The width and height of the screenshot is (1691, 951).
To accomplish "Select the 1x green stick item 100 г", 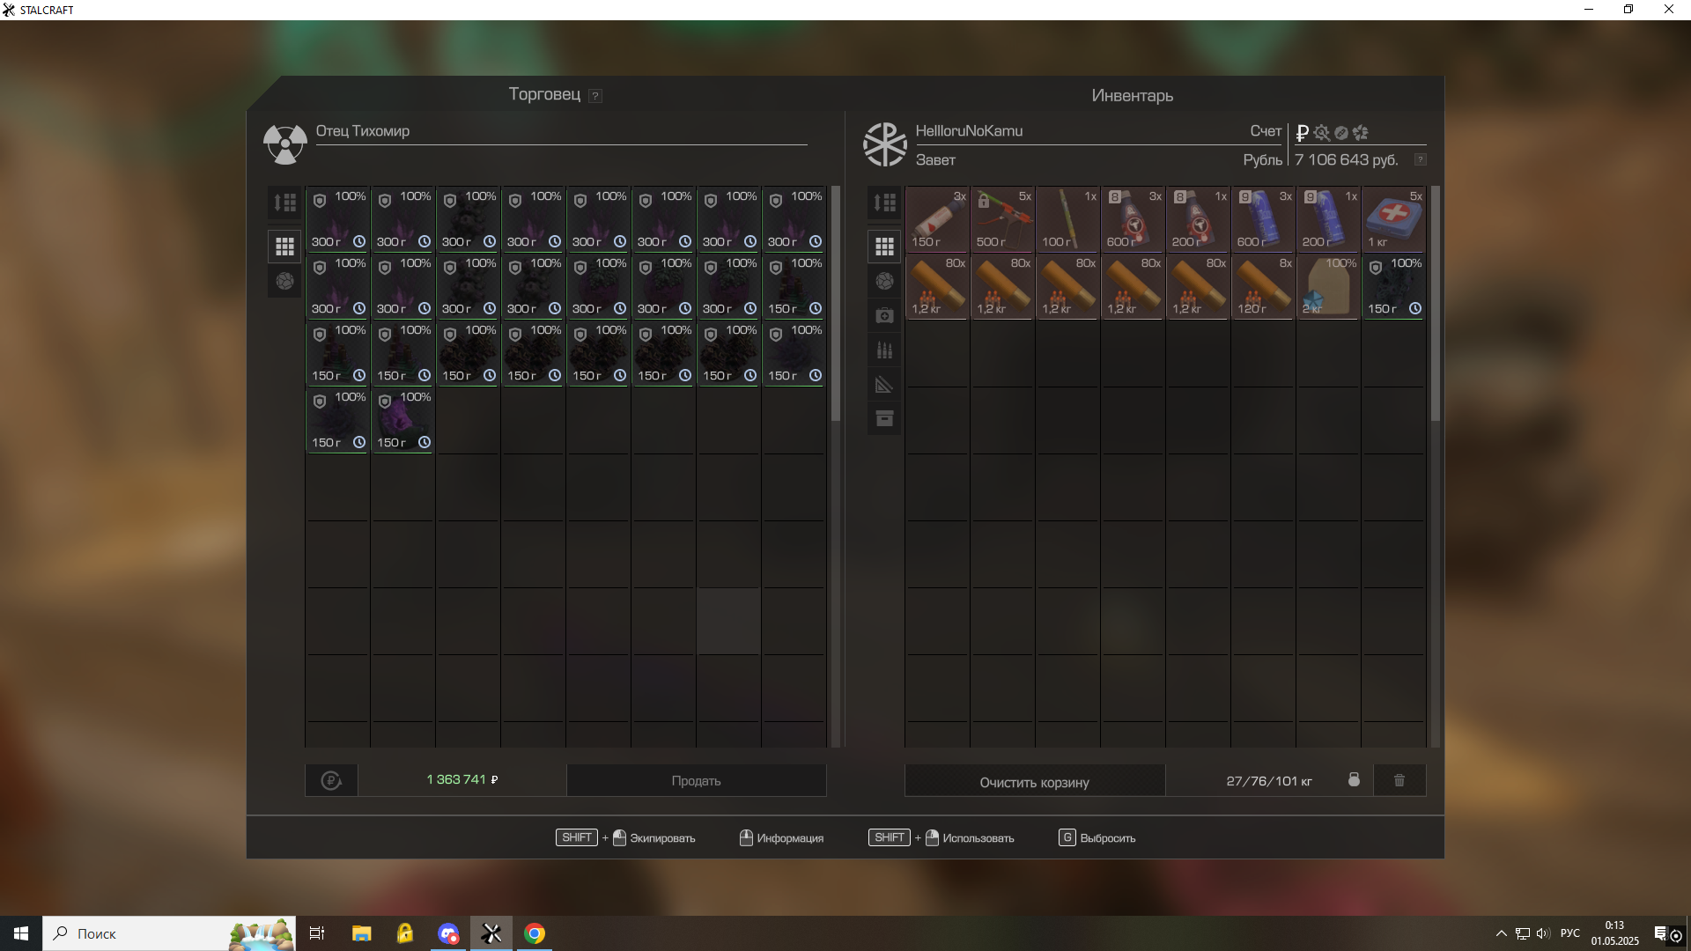I will pyautogui.click(x=1067, y=219).
